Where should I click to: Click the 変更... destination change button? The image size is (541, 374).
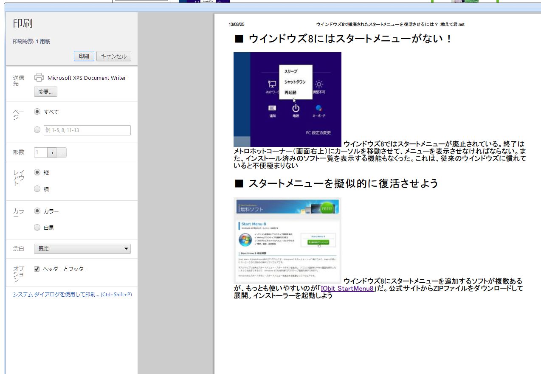[x=45, y=92]
